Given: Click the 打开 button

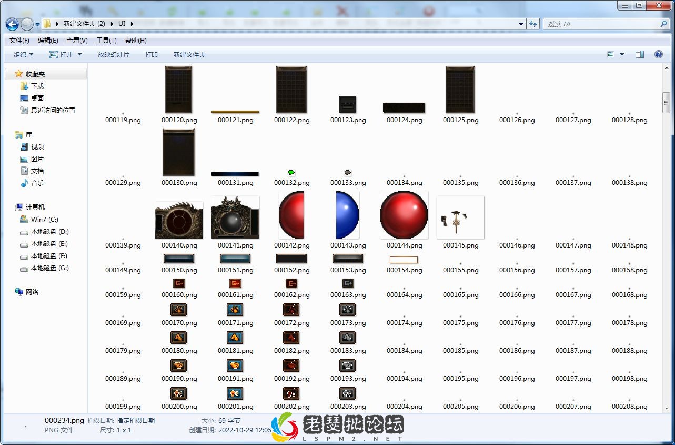Looking at the screenshot, I should click(x=61, y=55).
